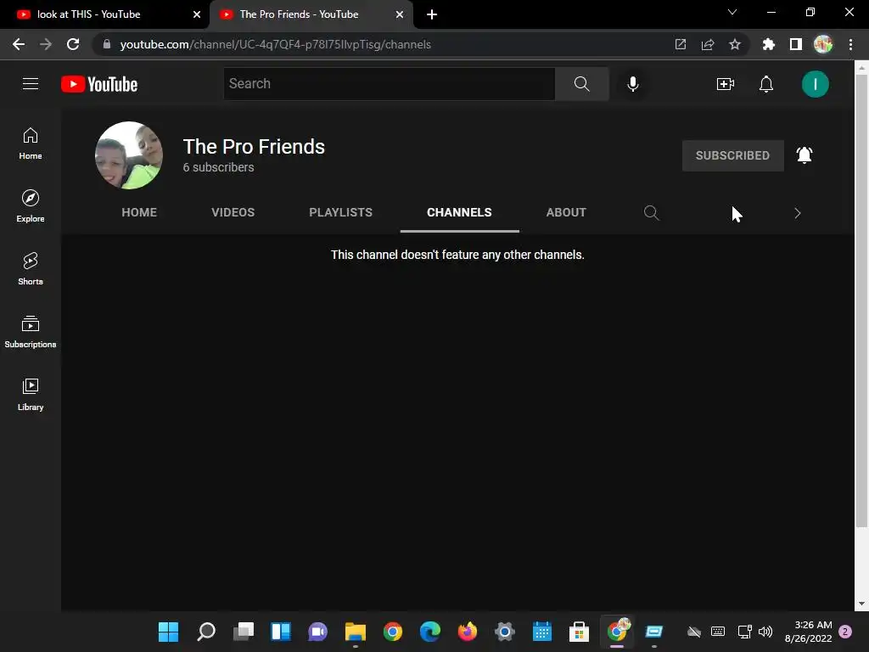Toggle the channel notification bell next to Subscribed
Viewport: 869px width, 652px height.
805,155
